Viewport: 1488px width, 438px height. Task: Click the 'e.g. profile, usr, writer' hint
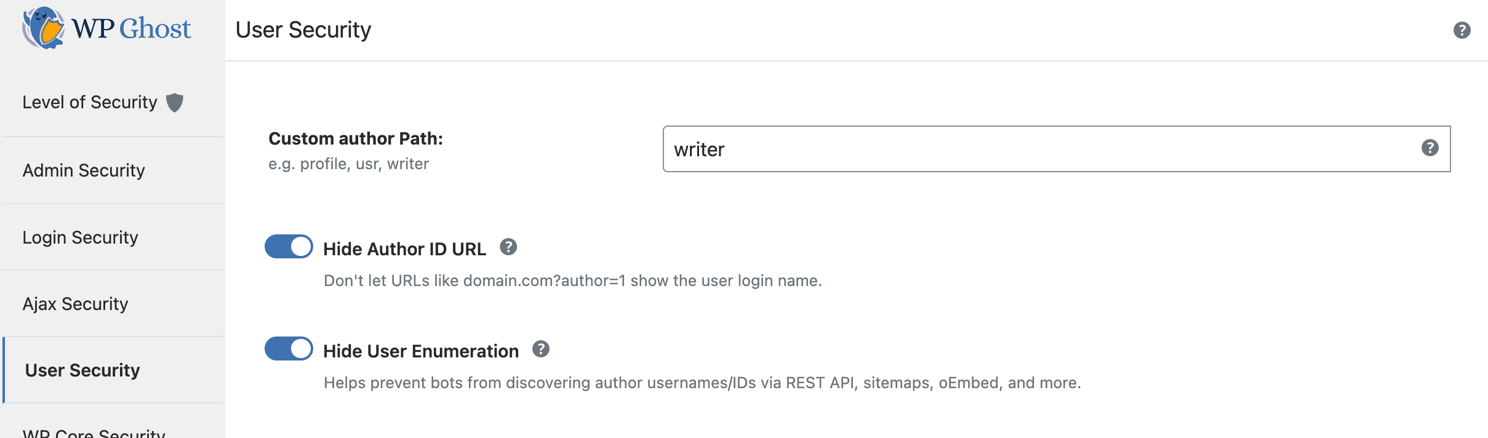(x=348, y=164)
